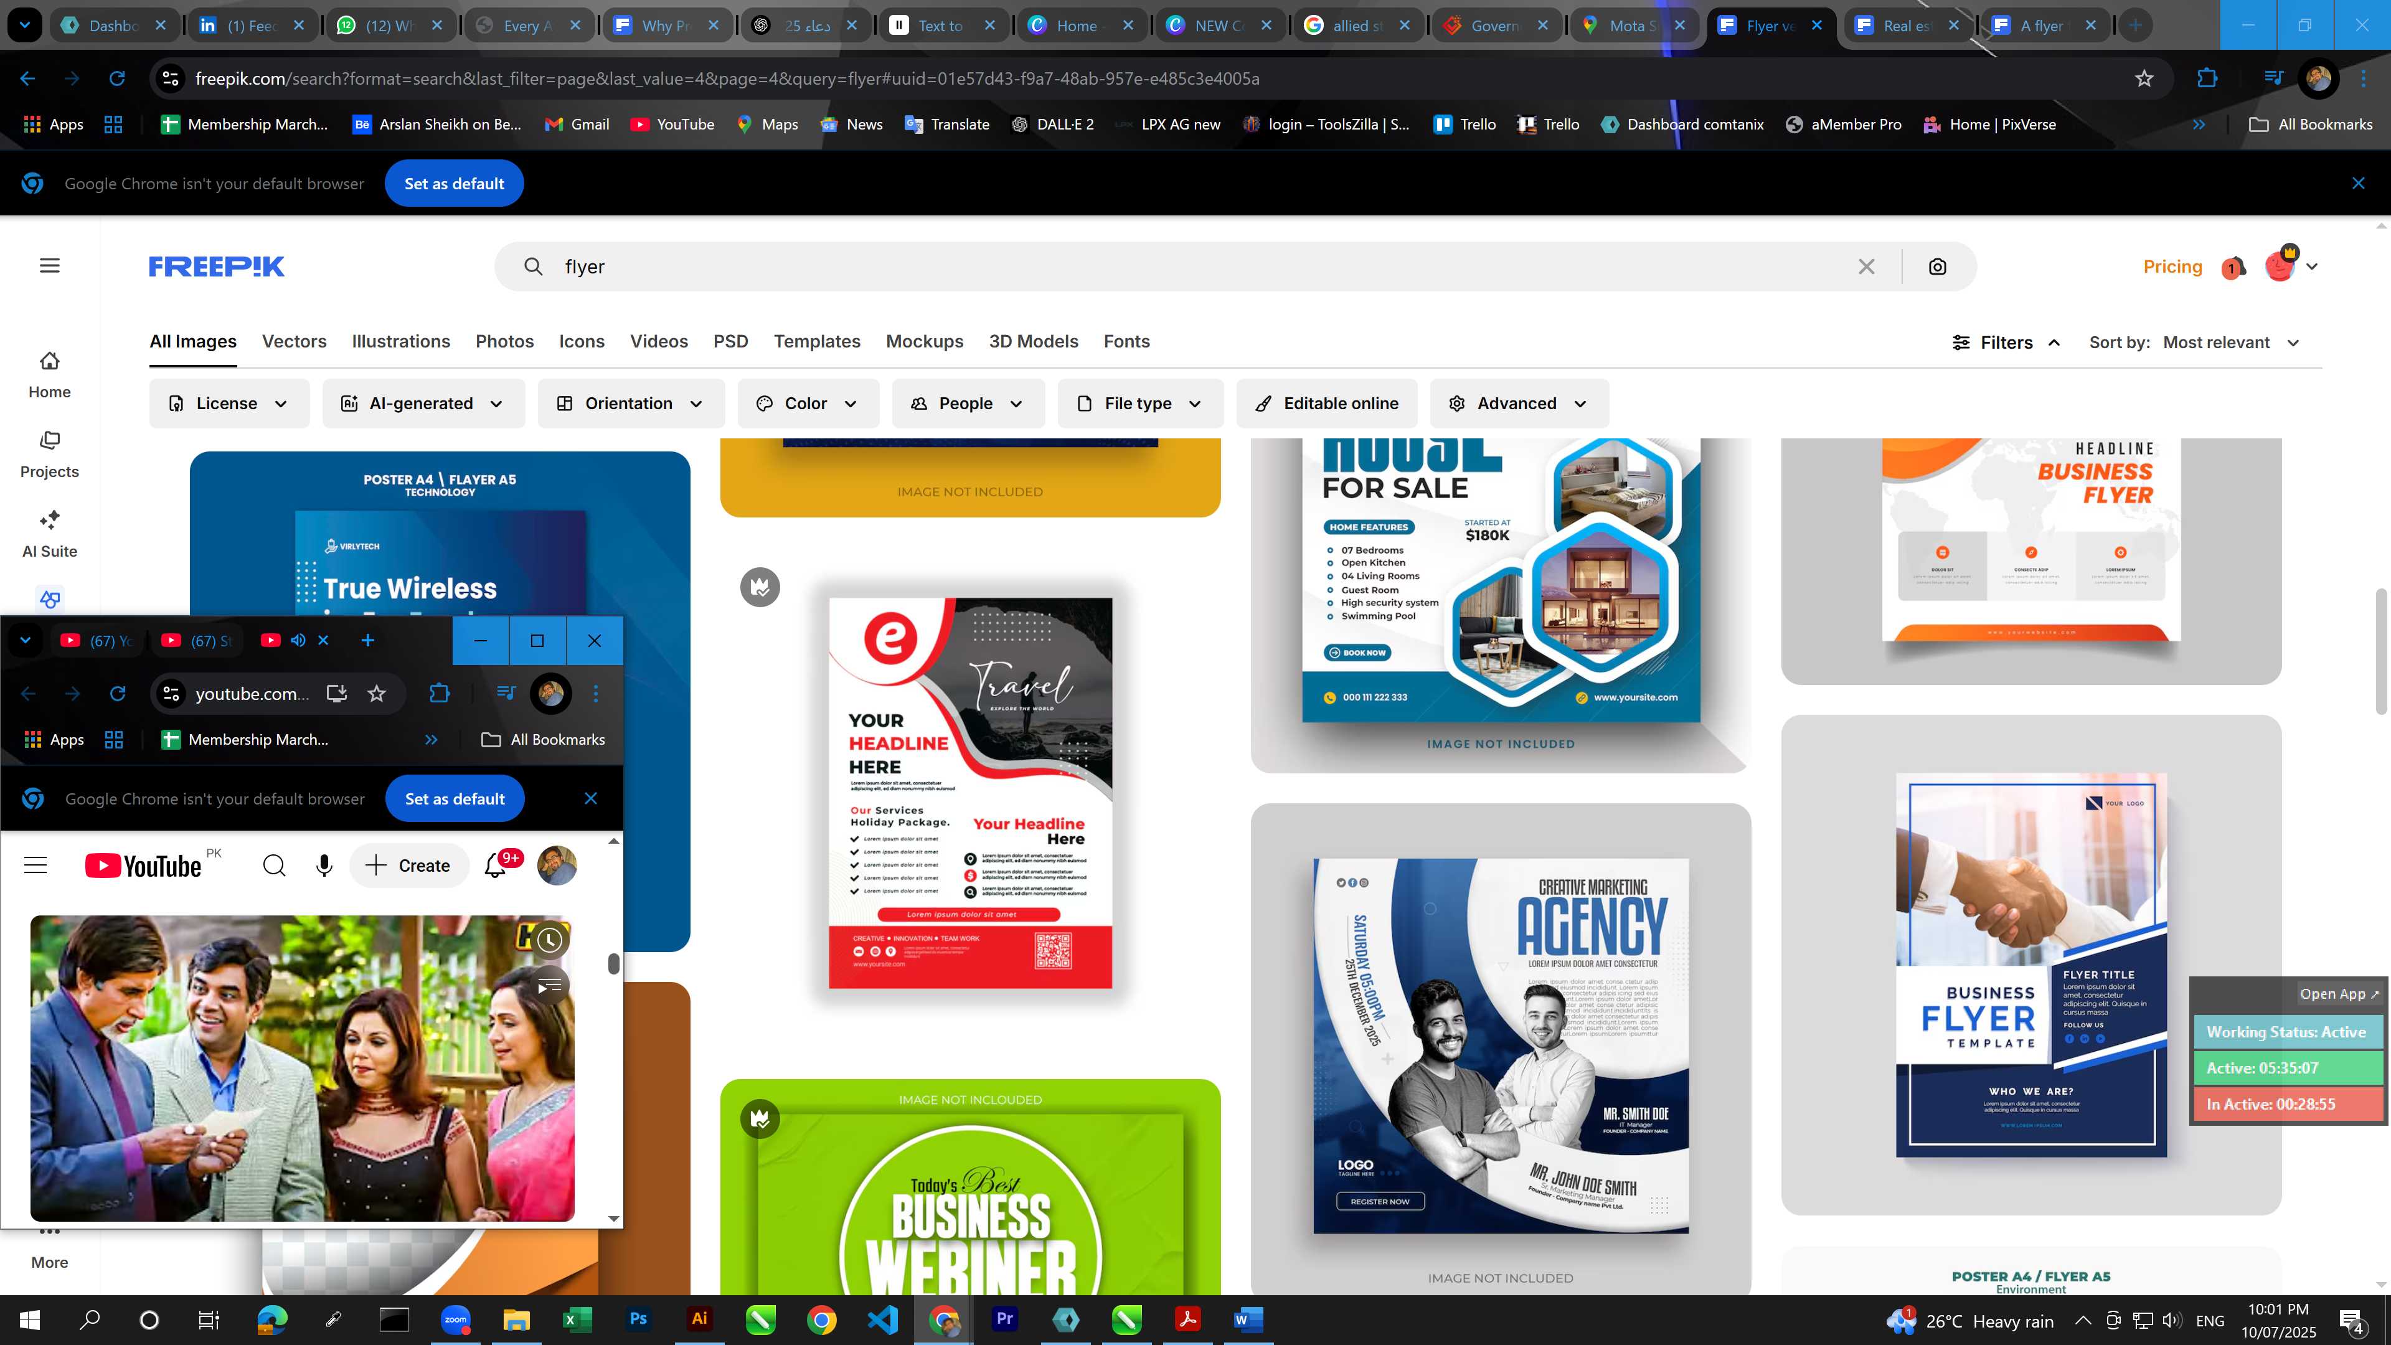Screen dimensions: 2391x1345
Task: Click the Freepik page scrollbar thumb
Action: tap(2382, 651)
